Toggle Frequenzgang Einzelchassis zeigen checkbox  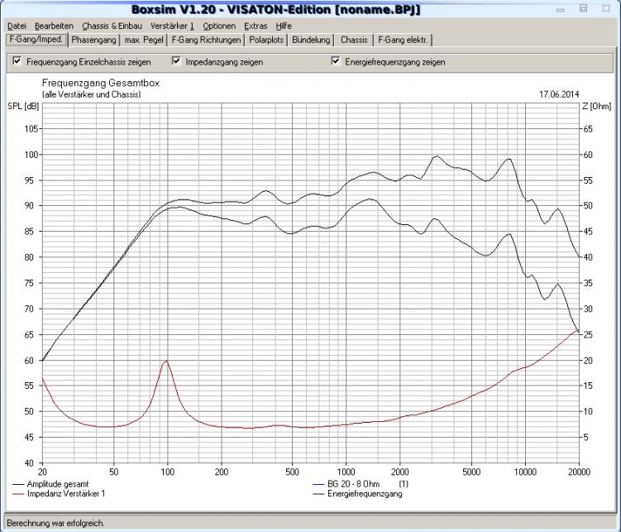17,61
